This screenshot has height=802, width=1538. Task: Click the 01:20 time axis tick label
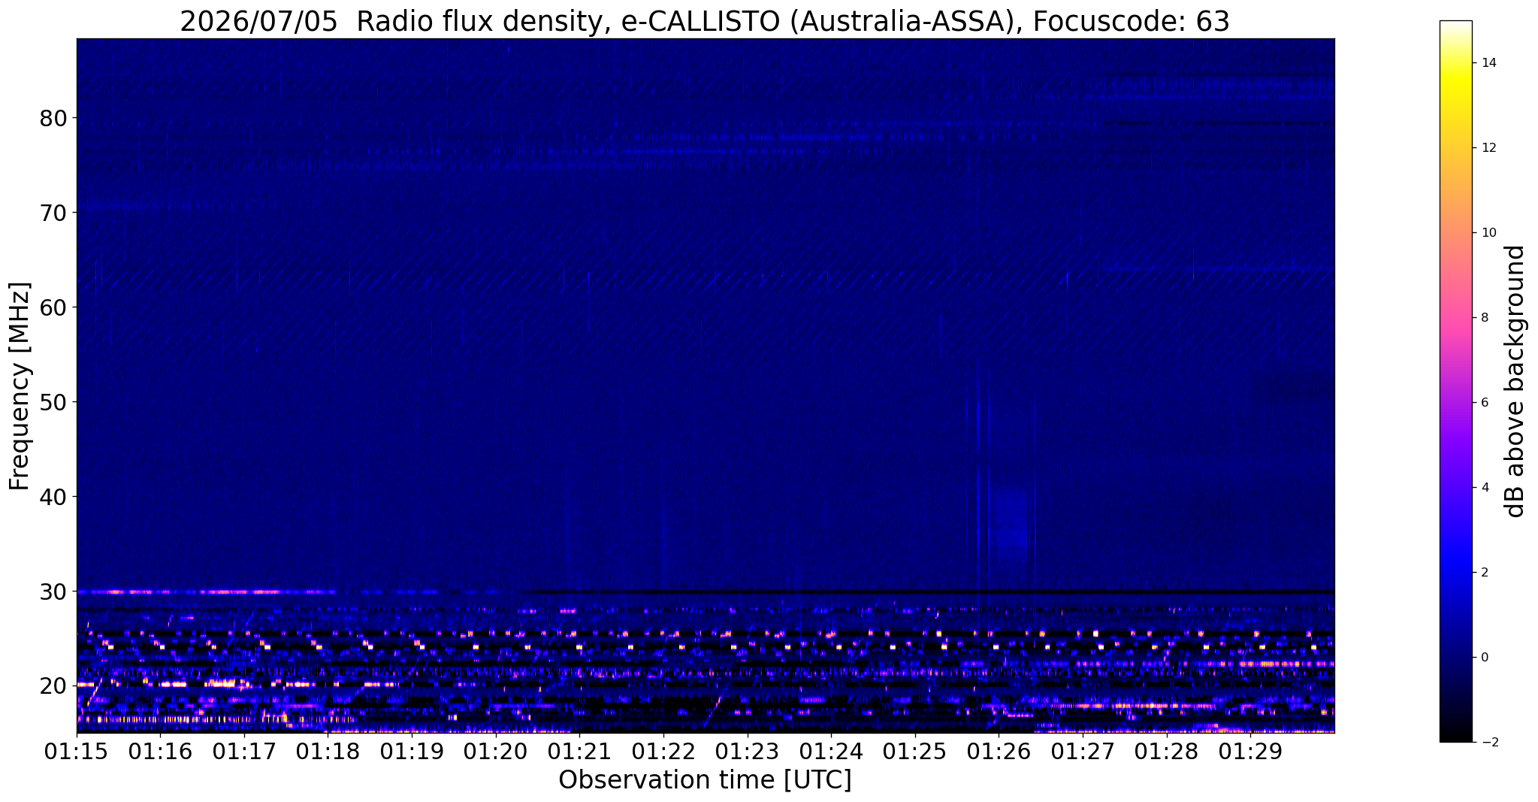(496, 750)
